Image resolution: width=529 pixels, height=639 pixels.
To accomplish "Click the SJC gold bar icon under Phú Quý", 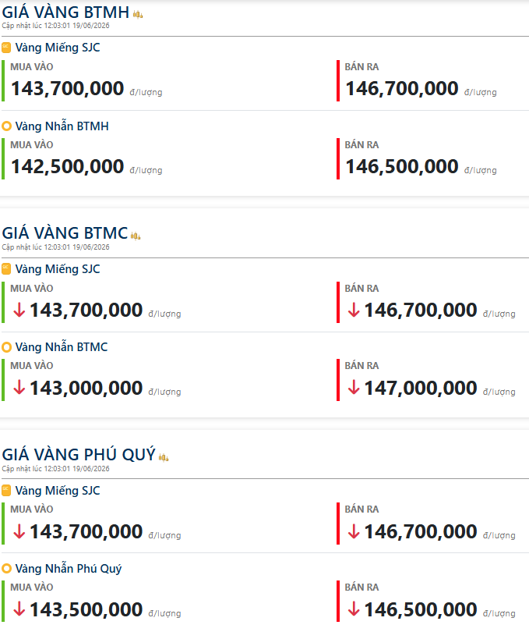I will pyautogui.click(x=6, y=491).
